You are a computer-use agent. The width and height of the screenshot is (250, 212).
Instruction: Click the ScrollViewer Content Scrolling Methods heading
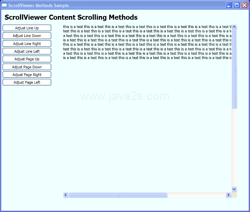71,17
